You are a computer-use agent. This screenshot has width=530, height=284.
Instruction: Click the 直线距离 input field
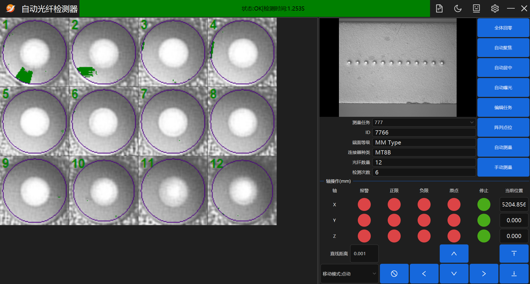tap(364, 254)
